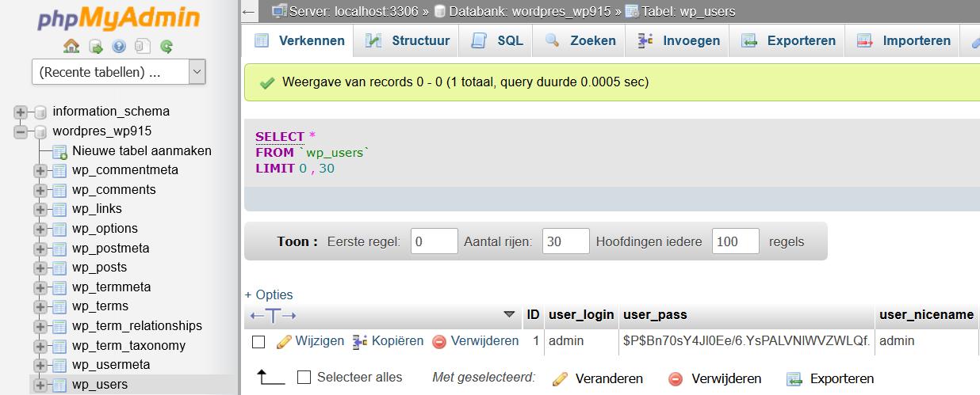The height and width of the screenshot is (395, 980).
Task: Click the log out icon in the sidebar
Action: coord(95,47)
